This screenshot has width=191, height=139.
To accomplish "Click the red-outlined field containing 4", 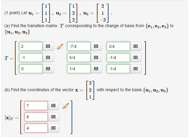I will [36, 128].
